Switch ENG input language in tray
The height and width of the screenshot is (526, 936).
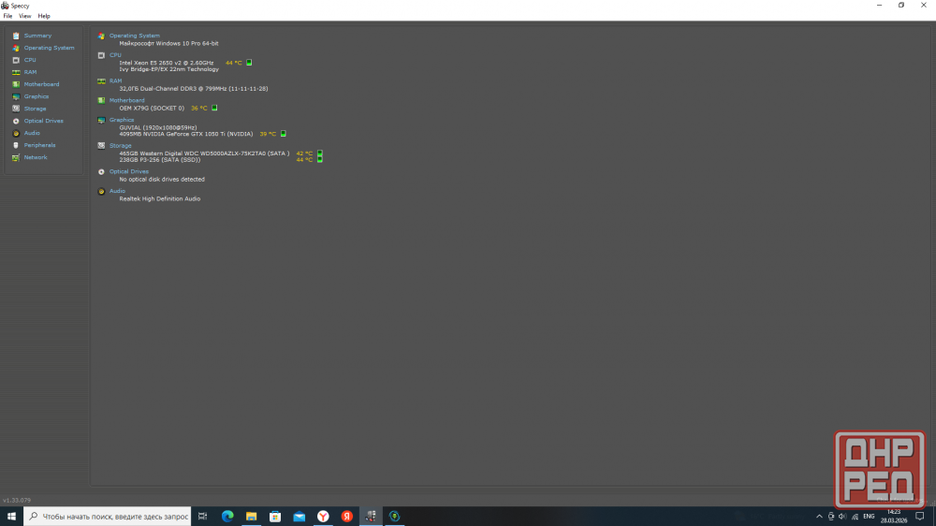click(x=869, y=516)
